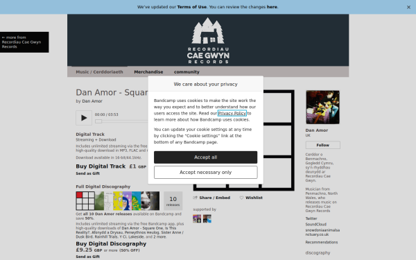Play the Dan Amor track

(x=84, y=118)
